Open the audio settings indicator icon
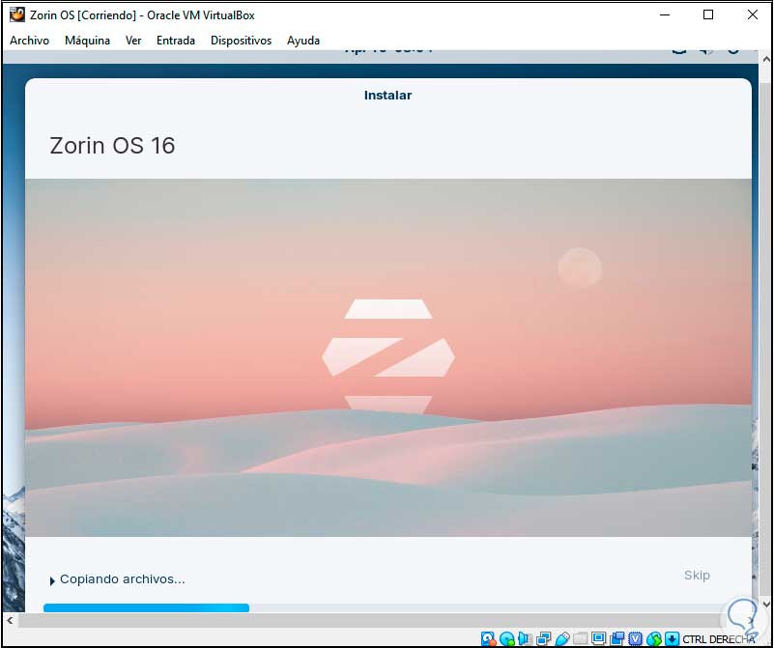The image size is (774, 648). [x=525, y=639]
